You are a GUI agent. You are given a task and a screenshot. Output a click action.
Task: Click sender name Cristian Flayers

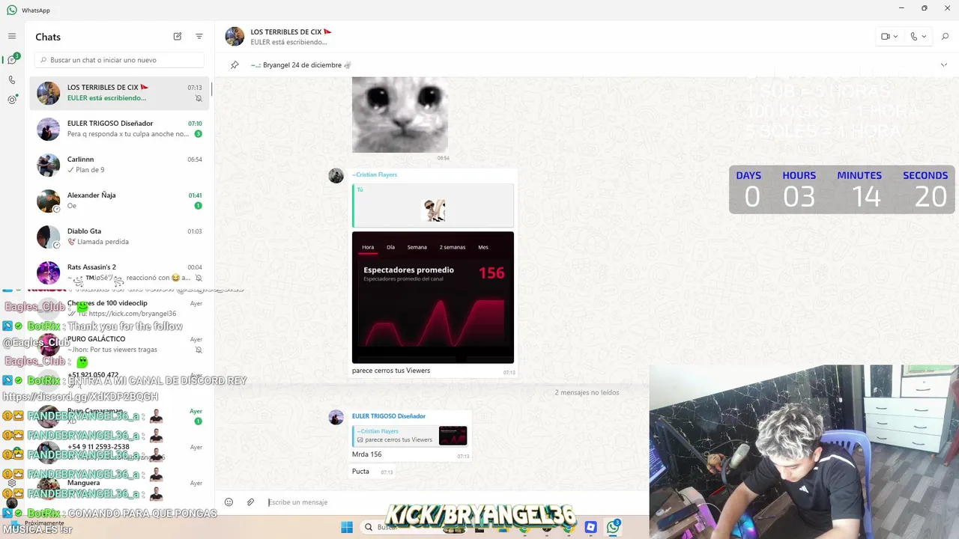tap(375, 174)
